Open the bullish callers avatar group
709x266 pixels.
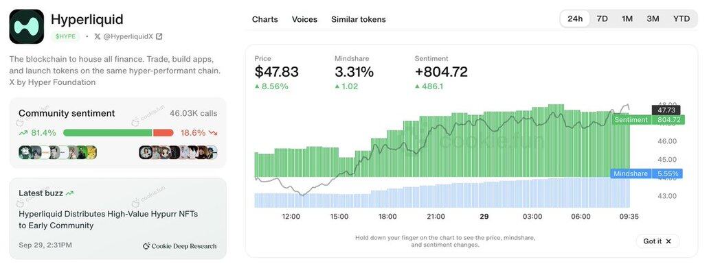tap(58, 152)
